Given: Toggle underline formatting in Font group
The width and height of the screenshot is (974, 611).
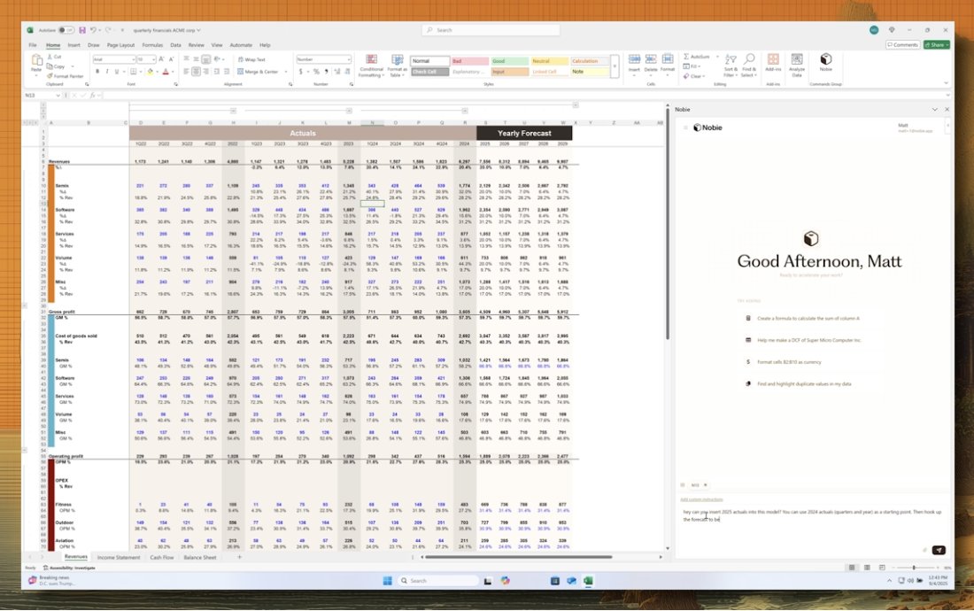Looking at the screenshot, I should 116,72.
